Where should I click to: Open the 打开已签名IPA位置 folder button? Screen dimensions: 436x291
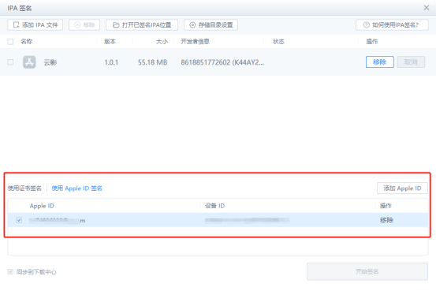click(x=142, y=25)
